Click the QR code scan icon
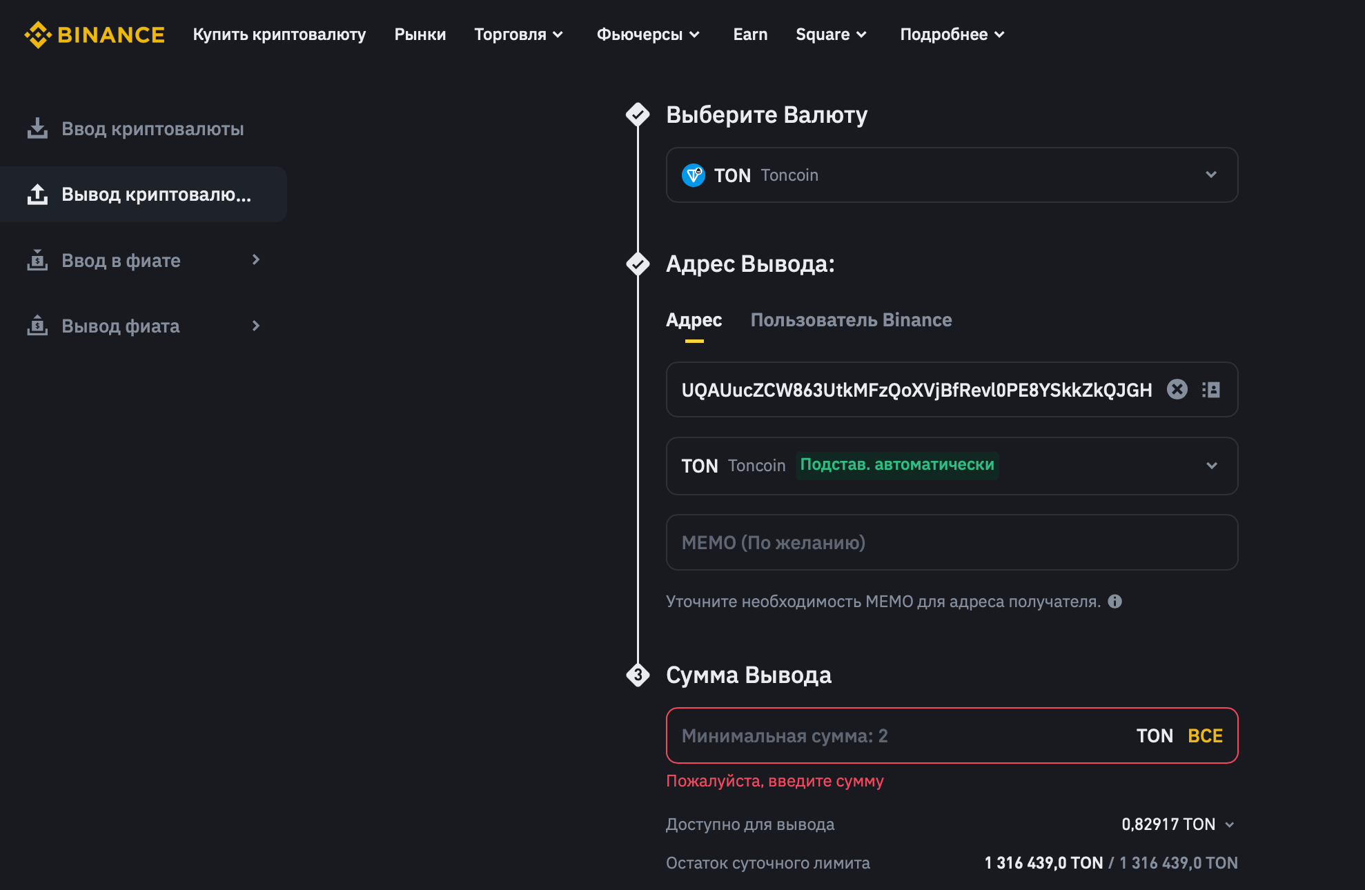 tap(1211, 389)
